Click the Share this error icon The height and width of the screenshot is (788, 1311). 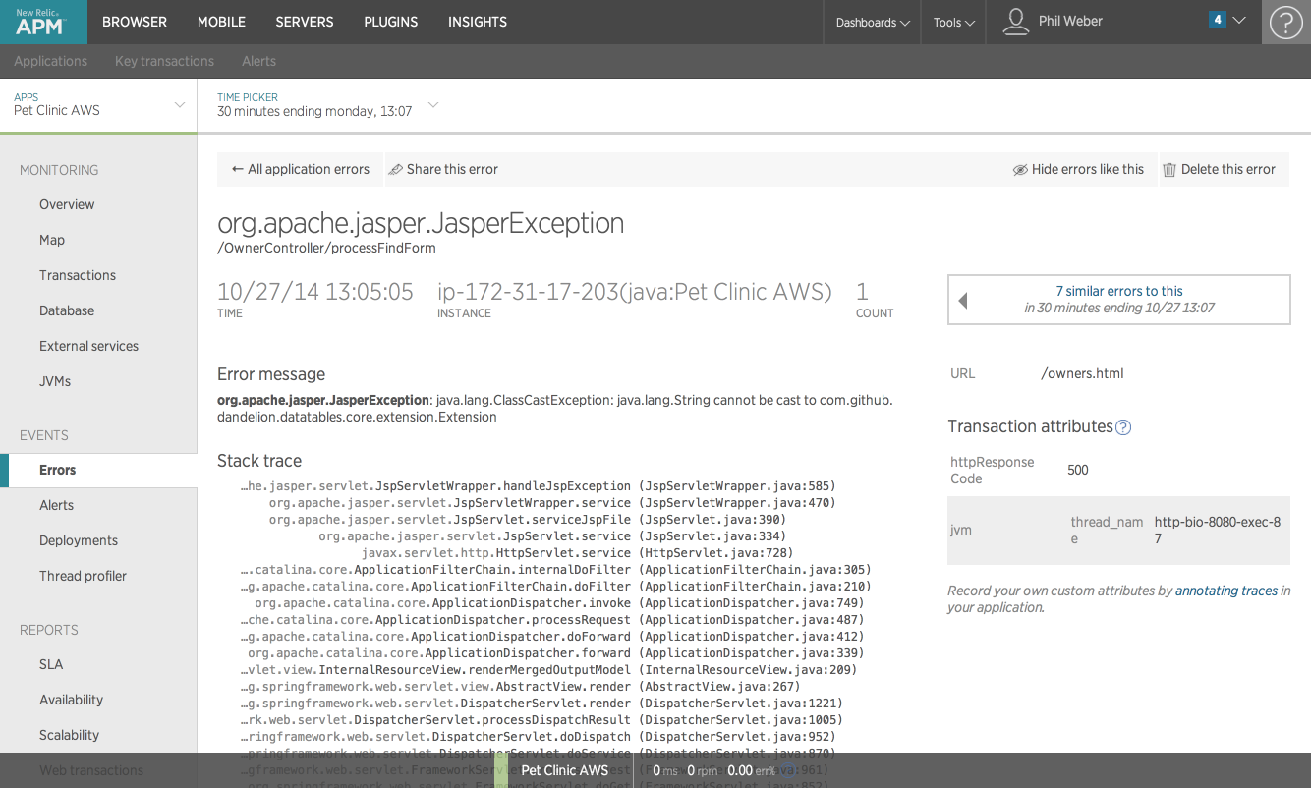coord(396,169)
